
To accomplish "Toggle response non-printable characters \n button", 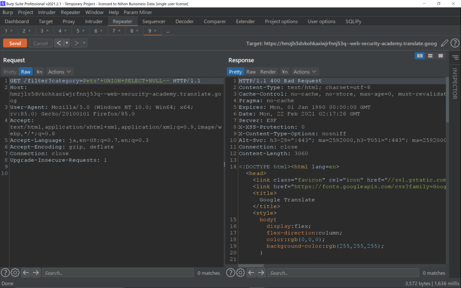I will (x=285, y=72).
